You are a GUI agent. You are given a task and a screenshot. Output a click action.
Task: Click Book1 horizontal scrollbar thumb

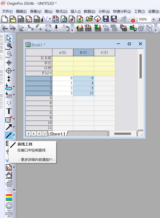tap(123, 134)
